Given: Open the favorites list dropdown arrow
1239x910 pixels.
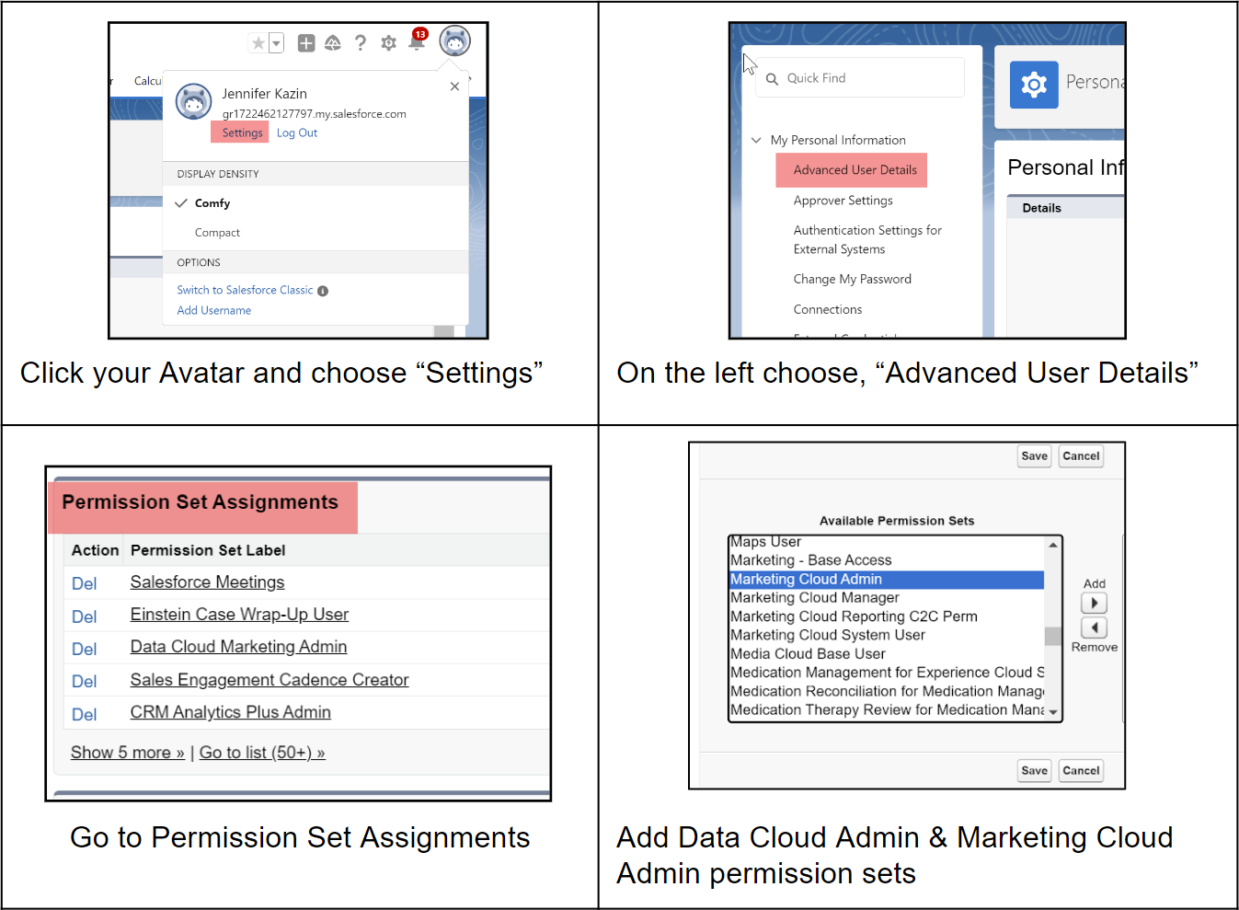Looking at the screenshot, I should [x=276, y=43].
